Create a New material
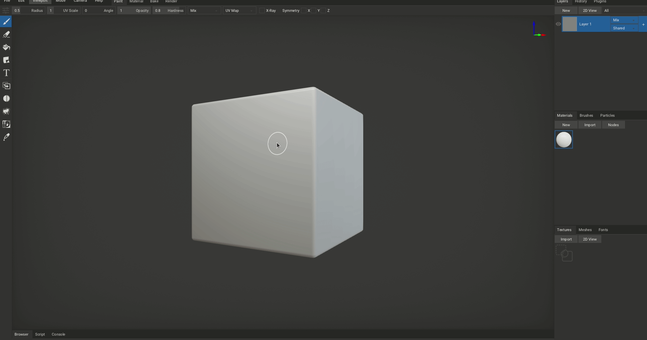 [x=566, y=125]
